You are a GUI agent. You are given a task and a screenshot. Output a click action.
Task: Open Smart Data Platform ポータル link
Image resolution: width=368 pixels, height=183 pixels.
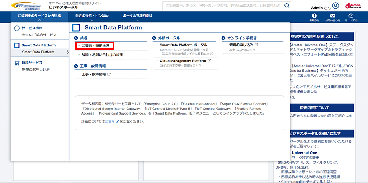[x=184, y=45]
